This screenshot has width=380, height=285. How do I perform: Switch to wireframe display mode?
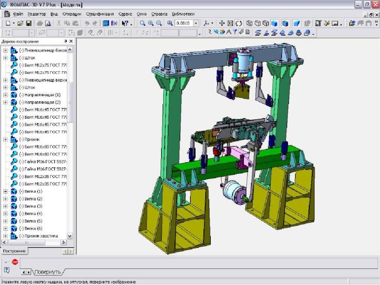point(250,23)
